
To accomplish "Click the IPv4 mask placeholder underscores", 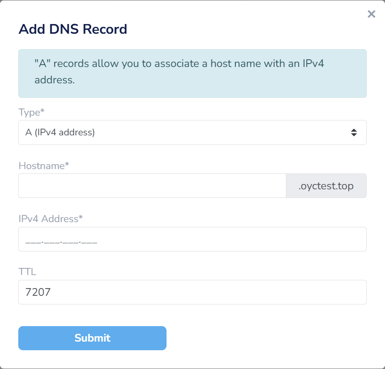I will (61, 240).
